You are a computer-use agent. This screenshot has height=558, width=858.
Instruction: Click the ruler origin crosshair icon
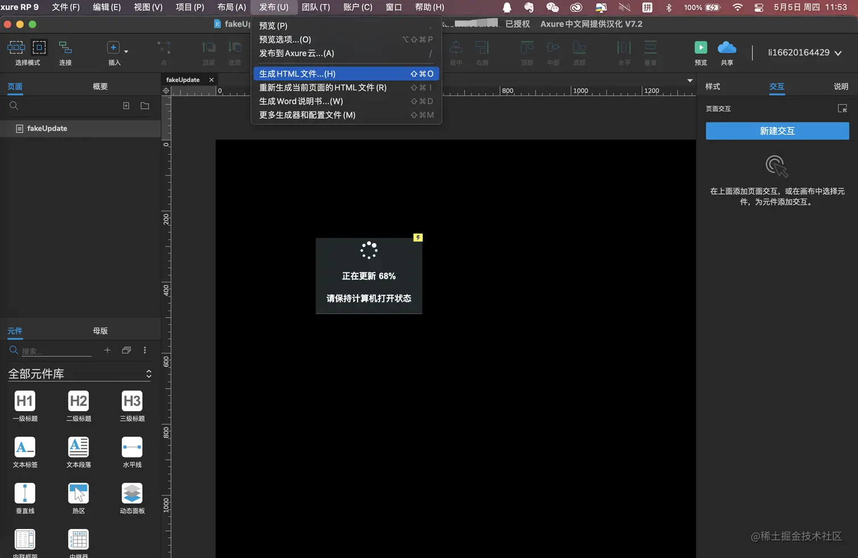point(166,91)
